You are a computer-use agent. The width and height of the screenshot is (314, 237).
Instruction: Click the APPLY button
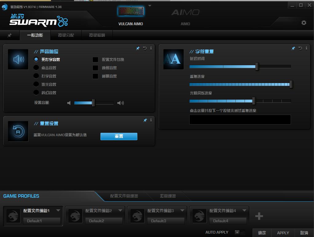(282, 233)
